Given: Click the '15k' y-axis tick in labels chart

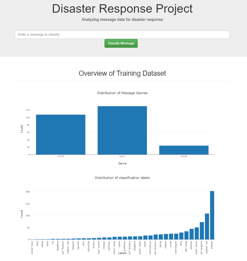Looking at the screenshot, I should pos(28,204).
